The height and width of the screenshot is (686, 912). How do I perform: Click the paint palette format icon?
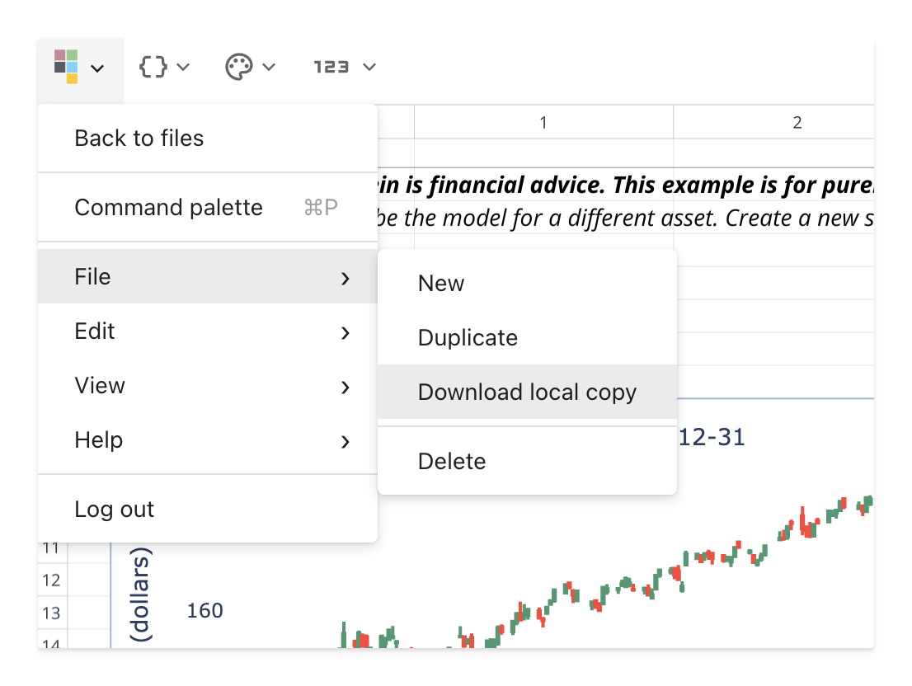(239, 67)
